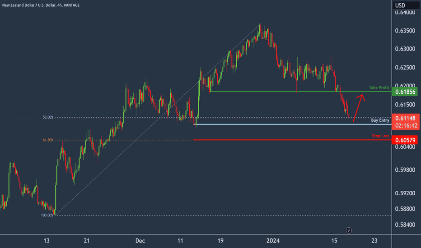
Task: Click the '2024' date on time axis
Action: tap(273, 241)
